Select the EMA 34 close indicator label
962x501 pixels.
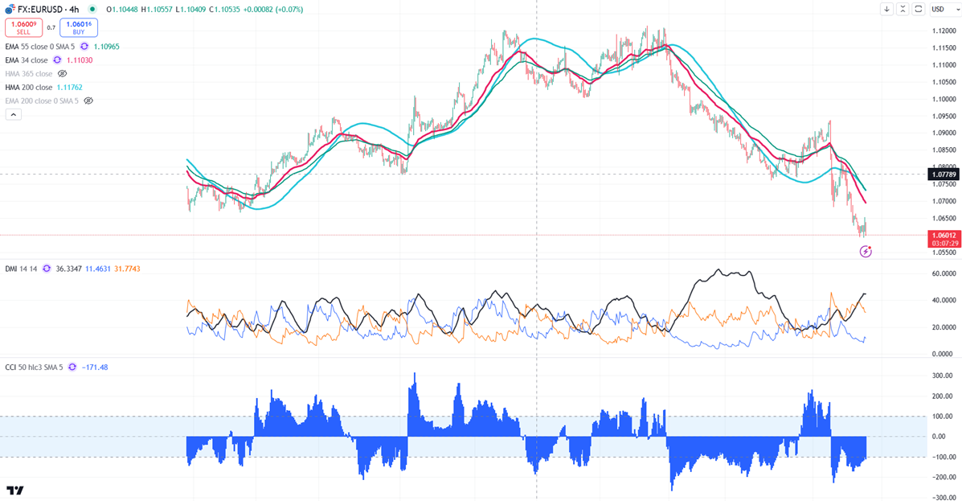[27, 60]
